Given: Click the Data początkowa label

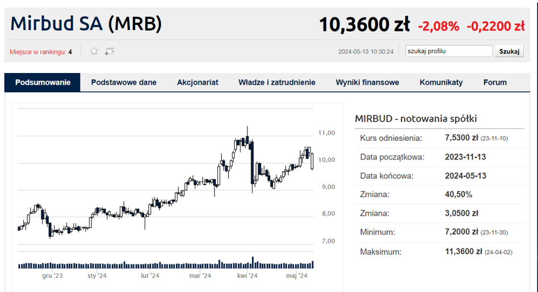Looking at the screenshot, I should pyautogui.click(x=392, y=157).
